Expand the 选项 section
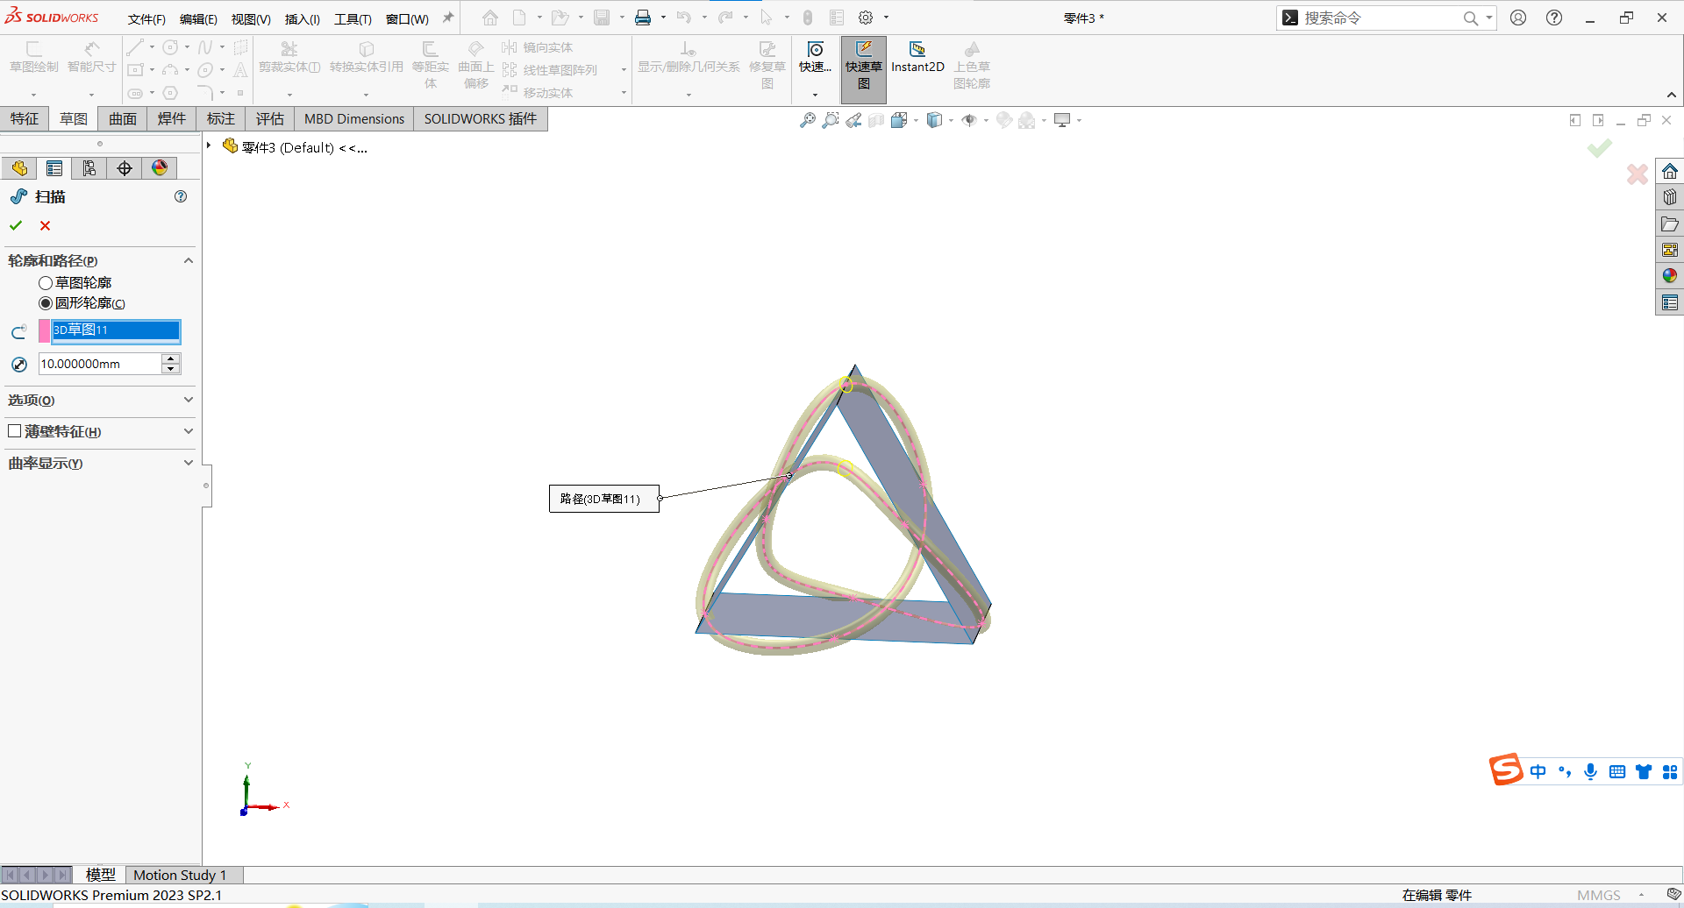This screenshot has height=908, width=1684. tap(188, 400)
